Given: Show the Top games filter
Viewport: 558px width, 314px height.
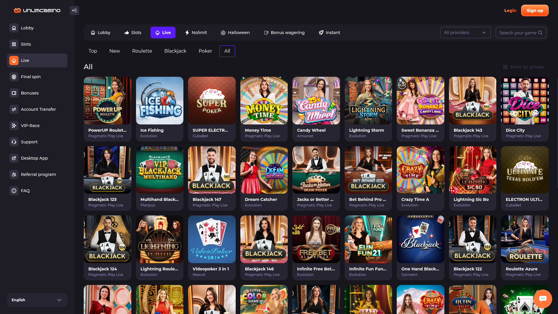Looking at the screenshot, I should tap(93, 51).
